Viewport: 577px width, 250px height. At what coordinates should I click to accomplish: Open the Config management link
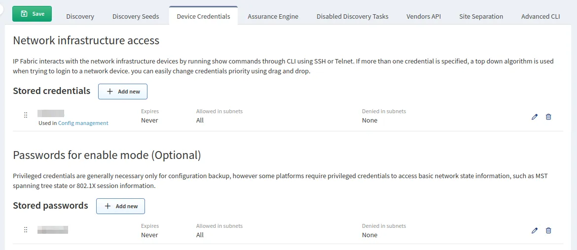(83, 123)
